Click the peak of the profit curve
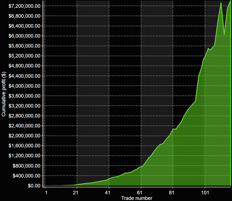This screenshot has height=201, width=232. 221,3
